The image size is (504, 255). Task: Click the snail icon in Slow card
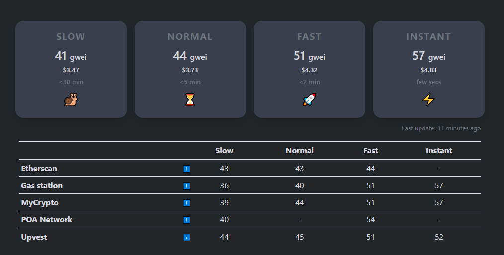71,100
